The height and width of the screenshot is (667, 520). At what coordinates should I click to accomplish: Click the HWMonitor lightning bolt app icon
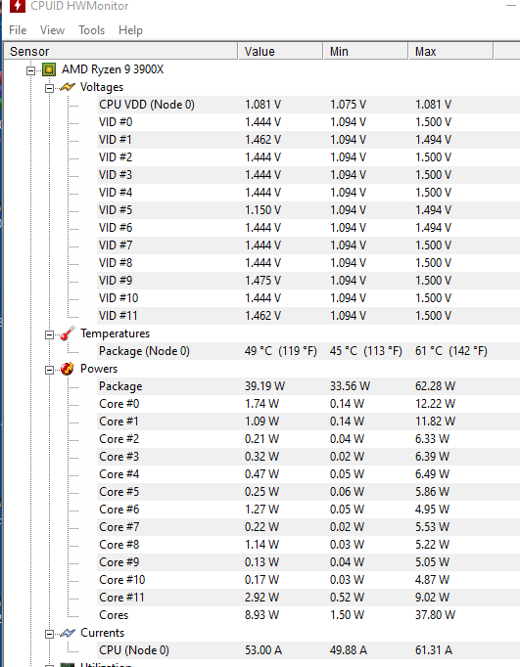(18, 6)
